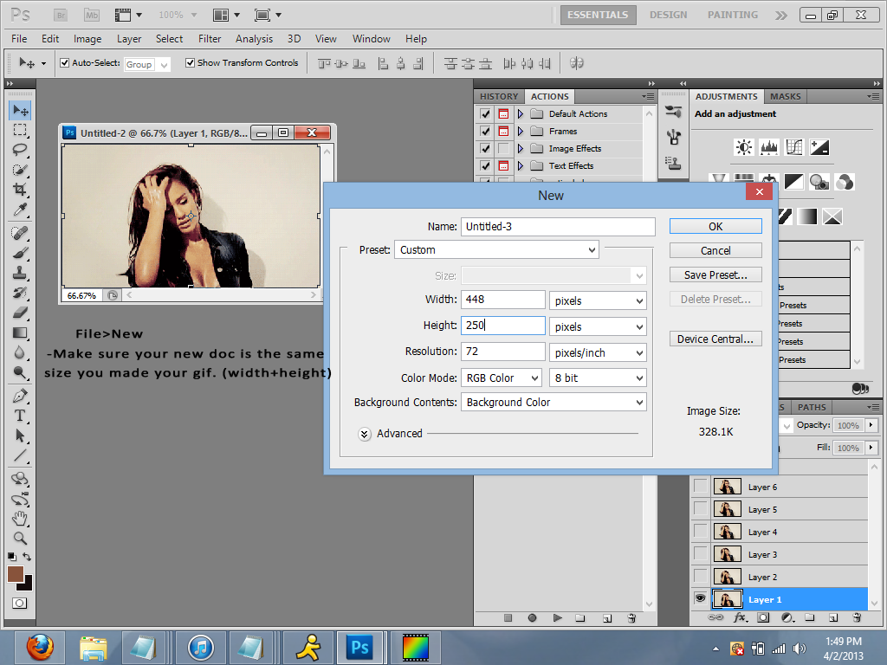Open the Preset dropdown in New dialog

[x=496, y=250]
